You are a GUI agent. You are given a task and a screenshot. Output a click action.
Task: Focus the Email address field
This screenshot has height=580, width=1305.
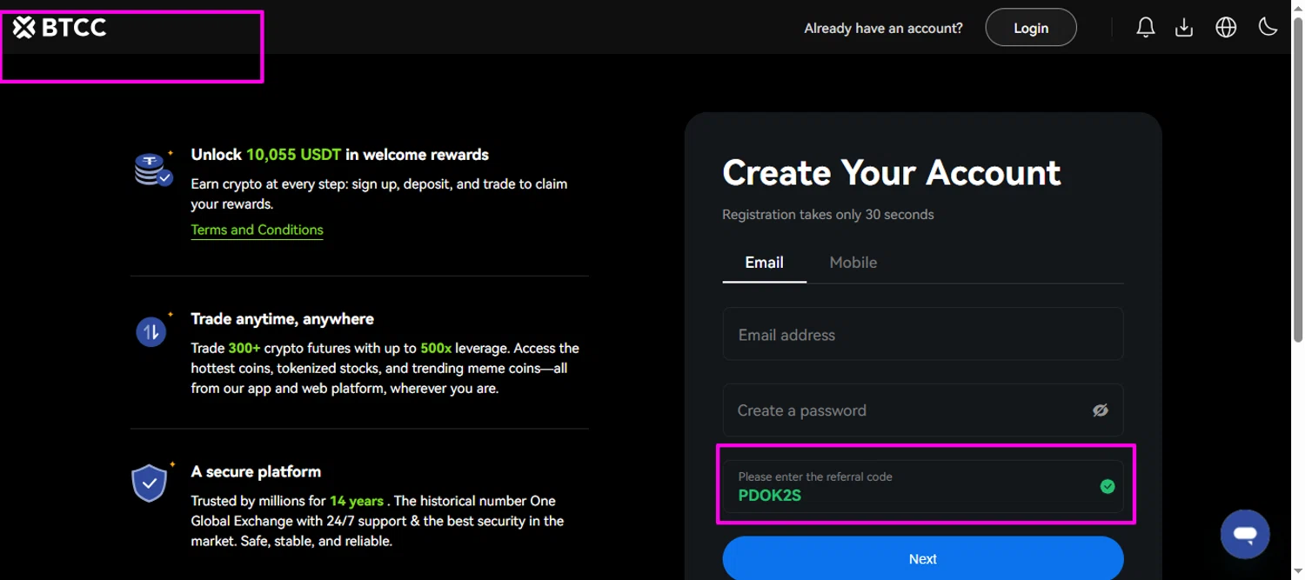[x=923, y=334]
